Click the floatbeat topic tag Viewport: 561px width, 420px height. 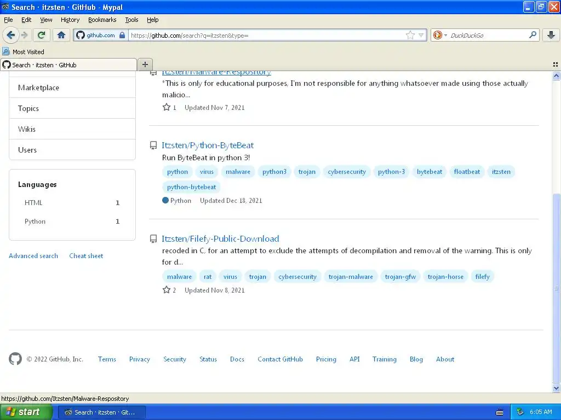[467, 172]
